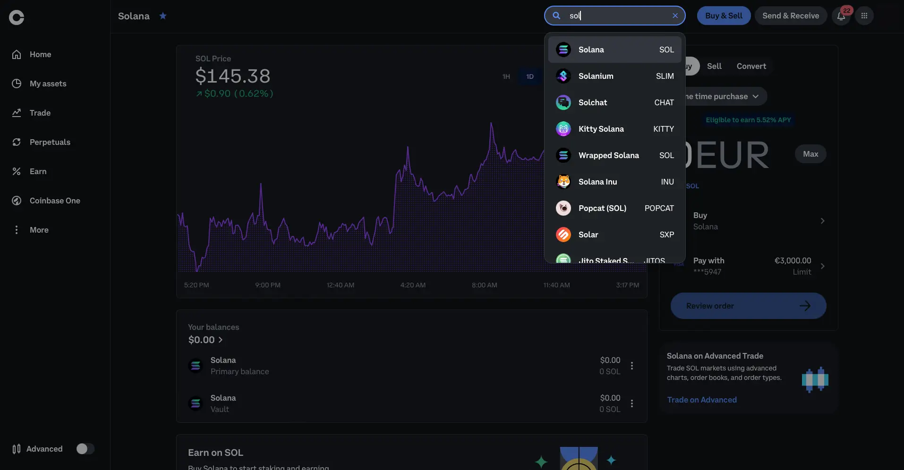Open Coinbase One in the sidebar
The height and width of the screenshot is (470, 904).
46,201
